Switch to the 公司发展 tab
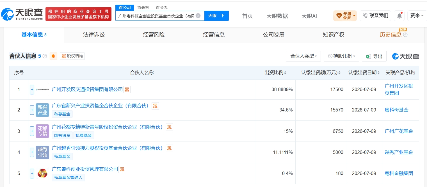This screenshot has height=187, width=427. click(274, 35)
